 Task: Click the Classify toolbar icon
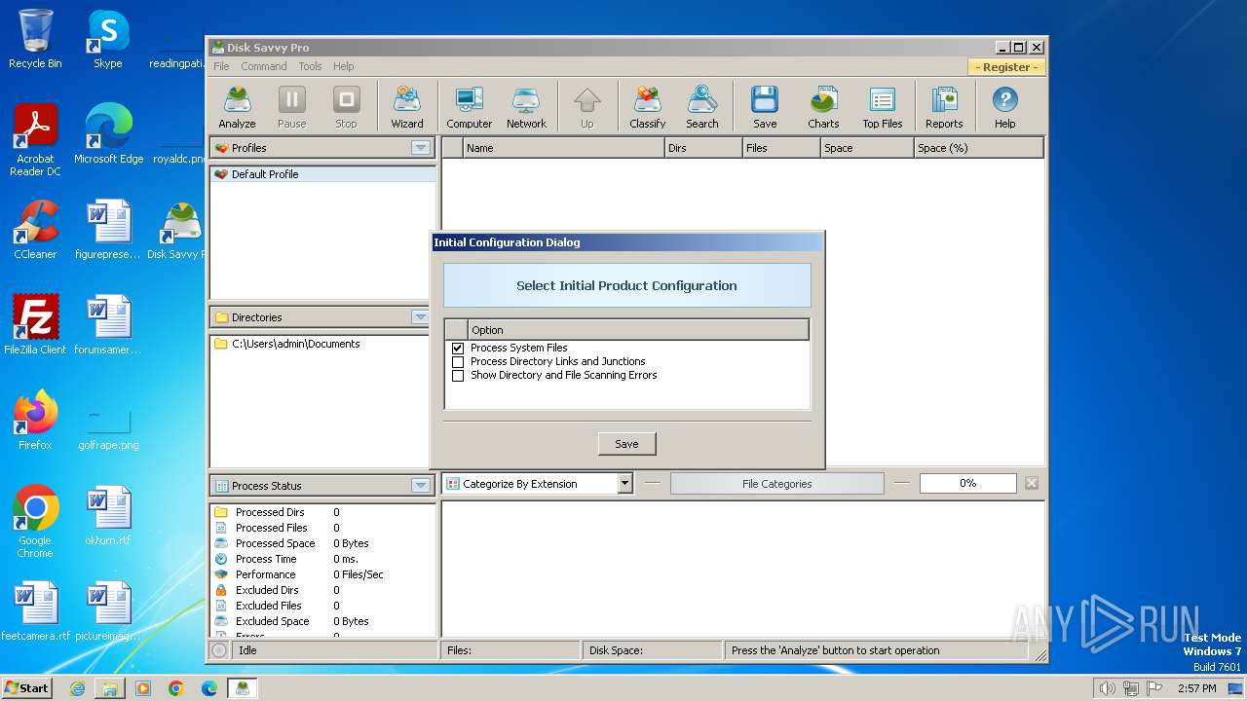coord(648,107)
